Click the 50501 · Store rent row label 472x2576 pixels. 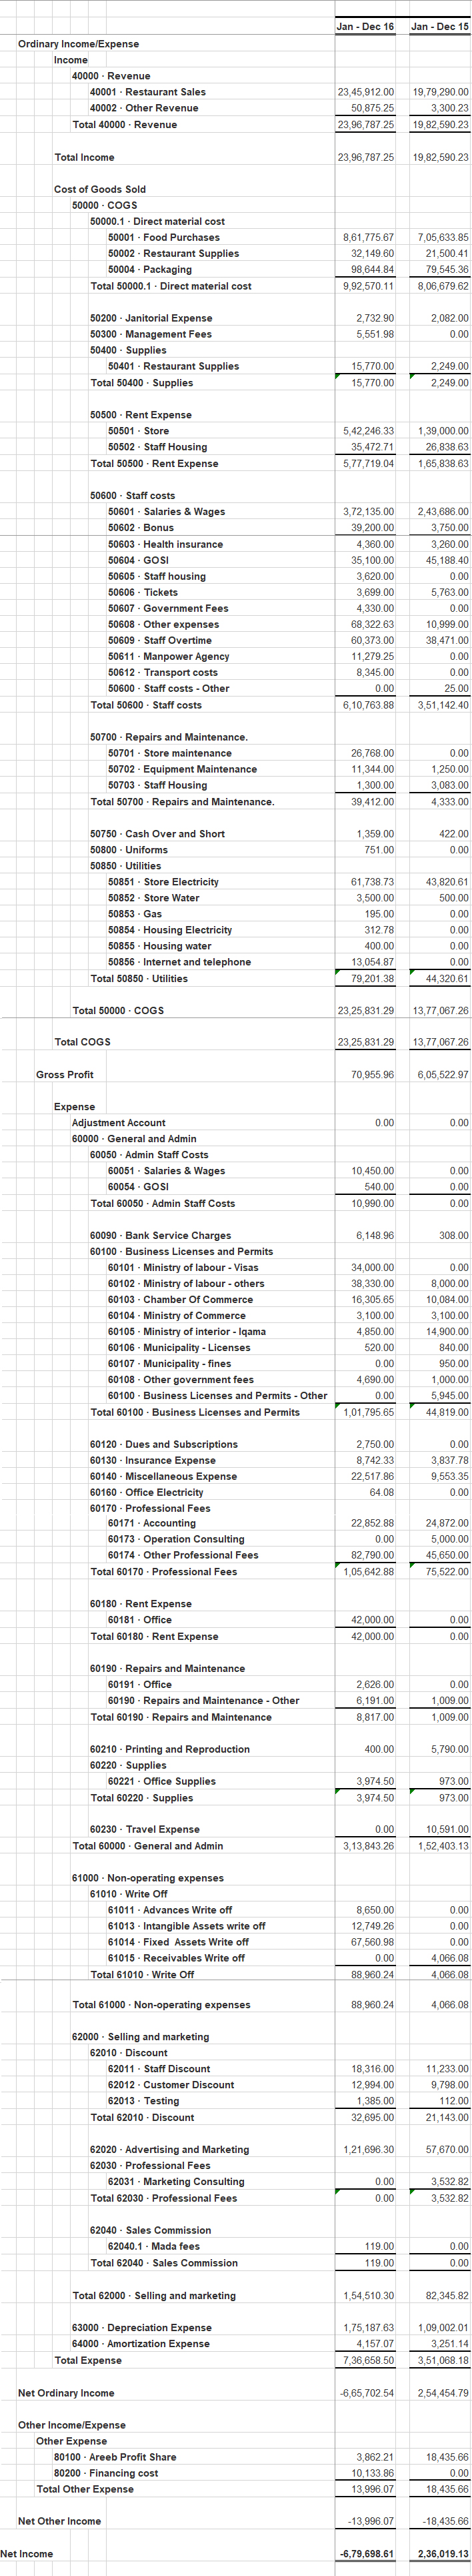tap(139, 431)
